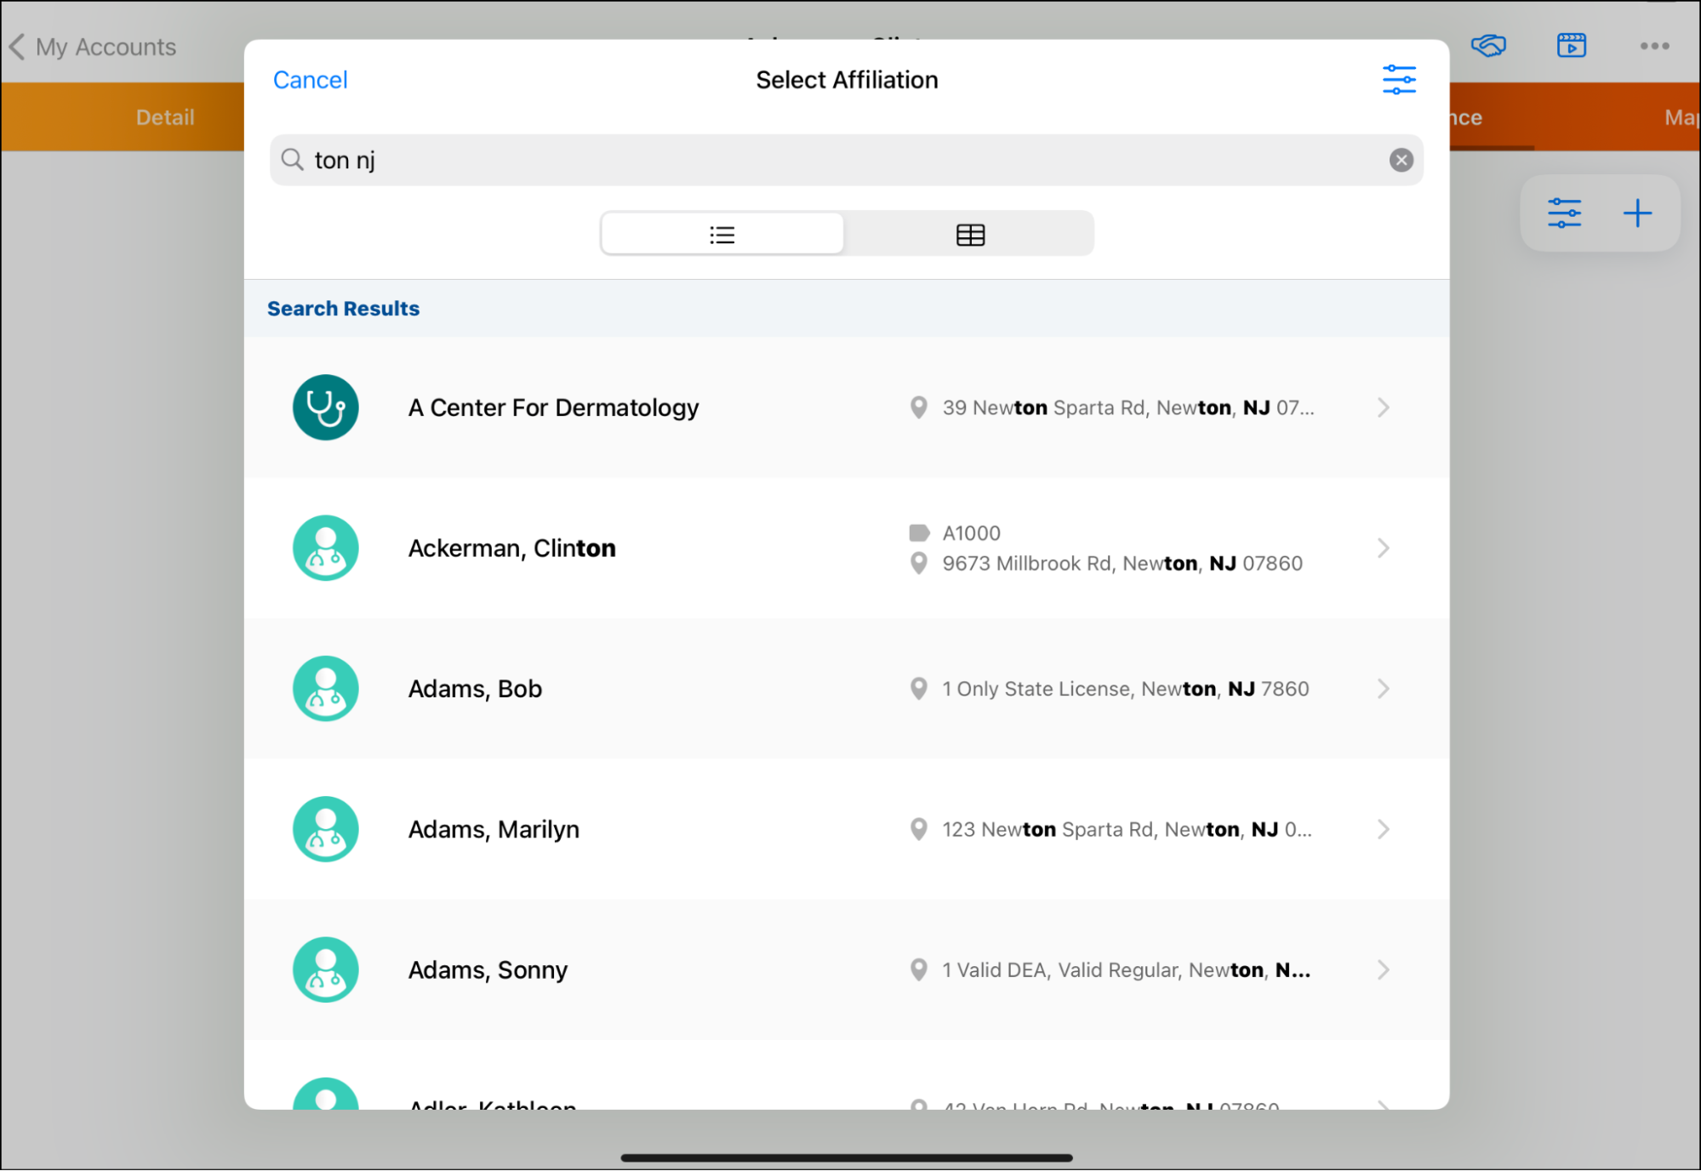Go back to My Accounts
Viewport: 1701px width, 1171px height.
click(x=94, y=47)
